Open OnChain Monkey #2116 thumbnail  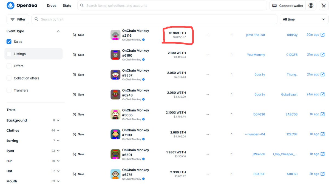click(x=115, y=35)
